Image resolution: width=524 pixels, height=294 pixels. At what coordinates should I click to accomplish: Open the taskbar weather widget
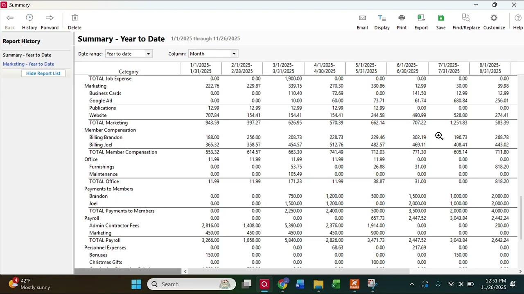[29, 284]
